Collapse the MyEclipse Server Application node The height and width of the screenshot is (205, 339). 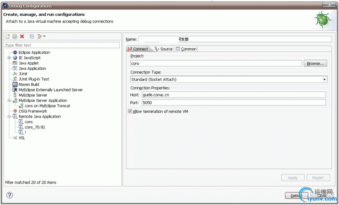9,100
